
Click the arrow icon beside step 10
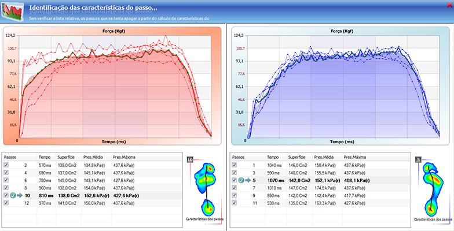tap(19, 196)
